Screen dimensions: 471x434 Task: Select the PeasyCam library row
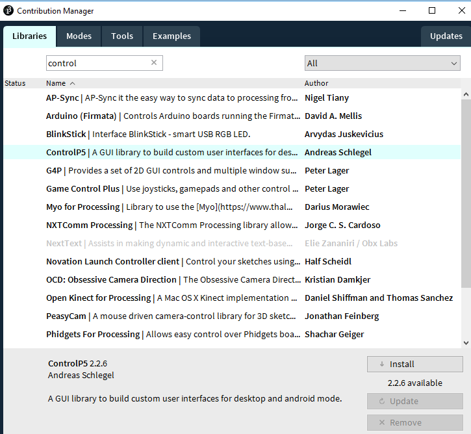(232, 316)
